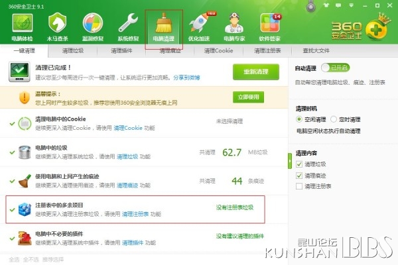Screen dimensions: 398x265
Task: Uncheck the 清理垃圾 checkbox
Action: click(x=299, y=164)
